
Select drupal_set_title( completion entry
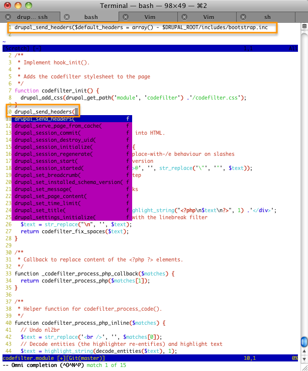72,210
